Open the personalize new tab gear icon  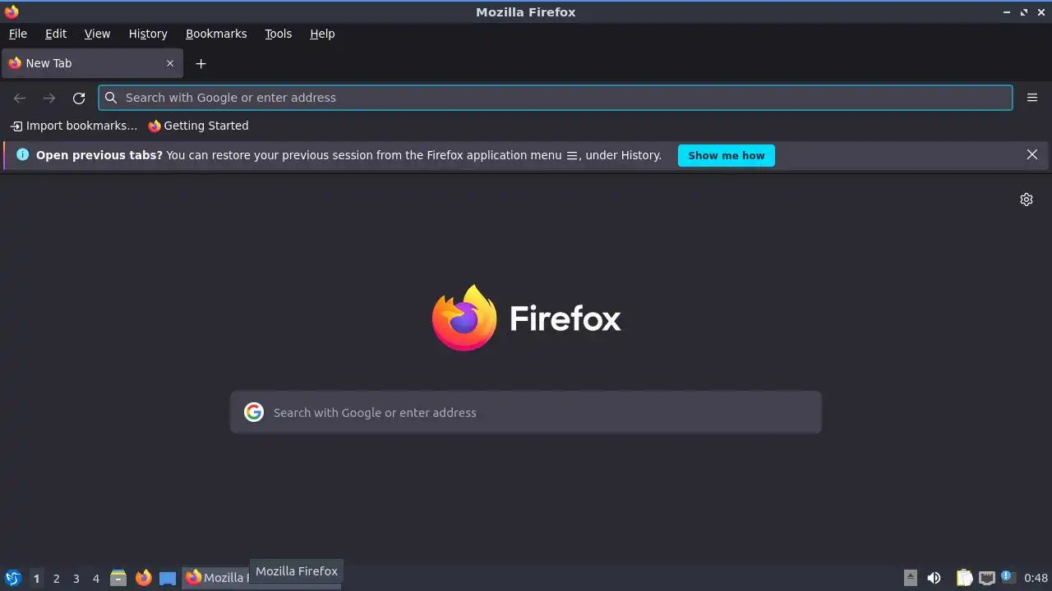click(1027, 199)
